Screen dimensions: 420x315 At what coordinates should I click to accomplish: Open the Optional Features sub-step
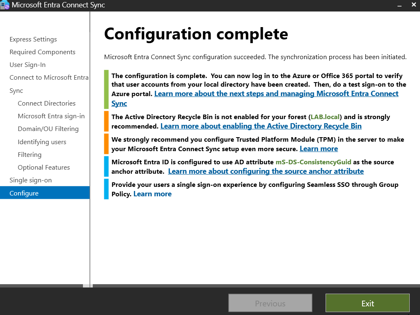[x=44, y=168]
